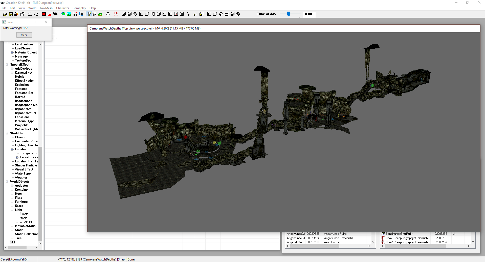Open the File menu

tap(4, 8)
